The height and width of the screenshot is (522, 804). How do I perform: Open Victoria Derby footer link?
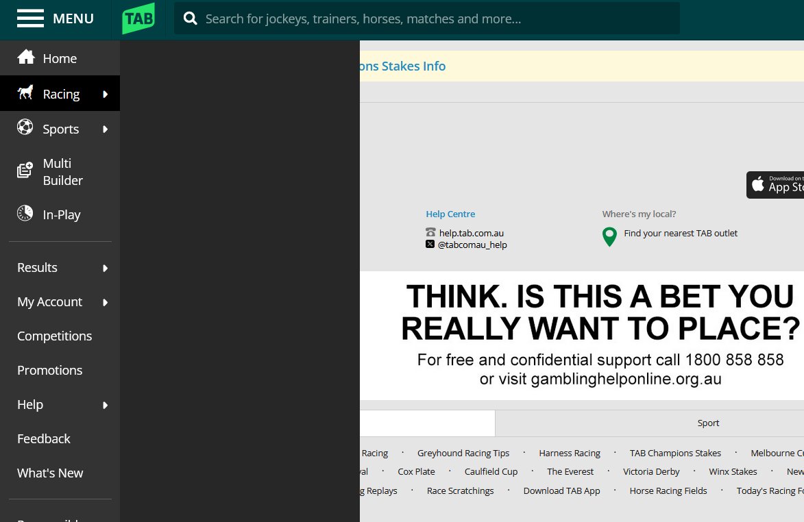[651, 472]
